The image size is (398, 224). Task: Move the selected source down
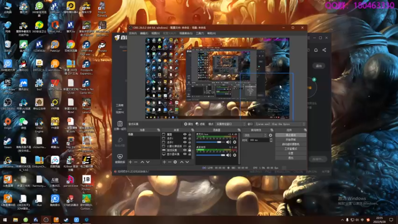(x=188, y=162)
